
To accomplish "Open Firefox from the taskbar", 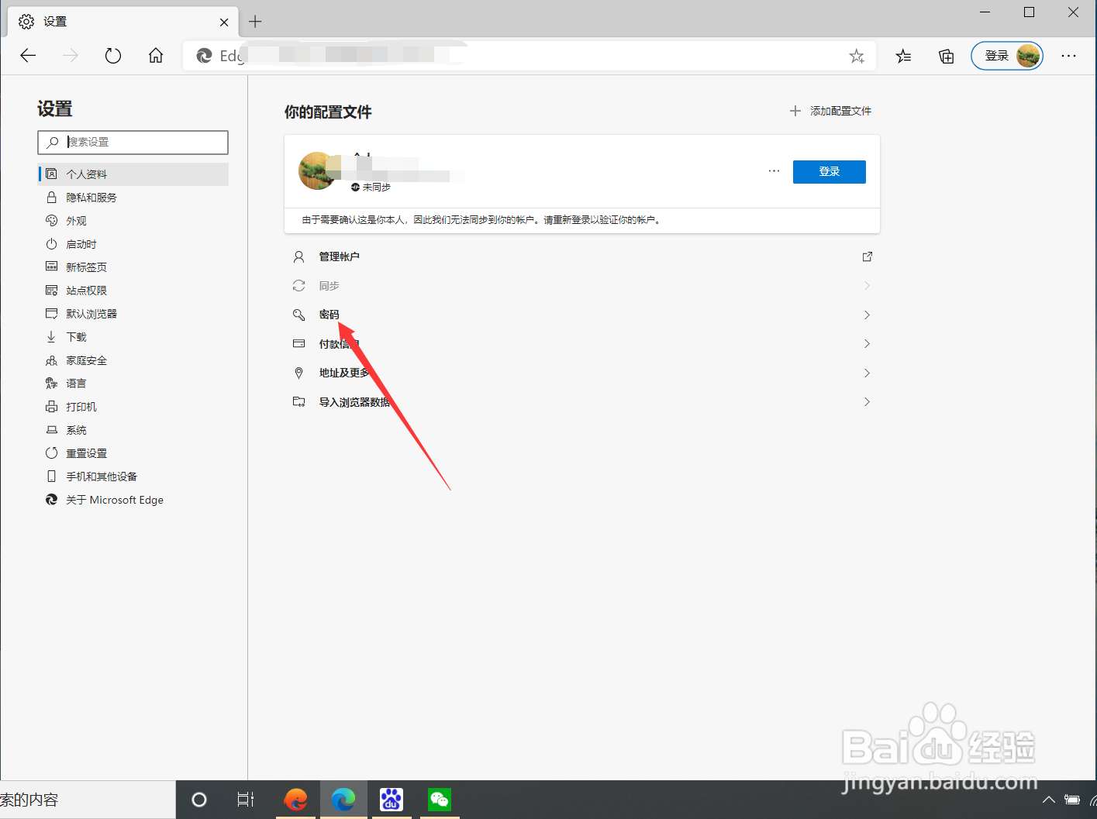I will (295, 799).
